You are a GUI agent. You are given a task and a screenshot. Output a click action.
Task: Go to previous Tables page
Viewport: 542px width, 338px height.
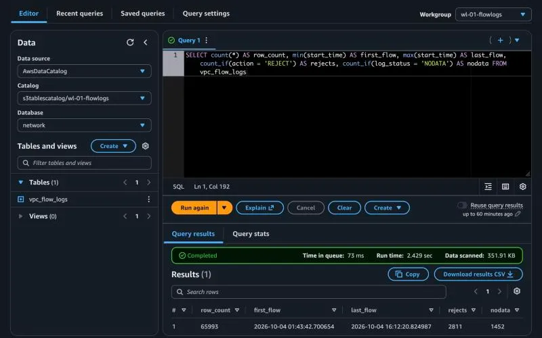125,182
